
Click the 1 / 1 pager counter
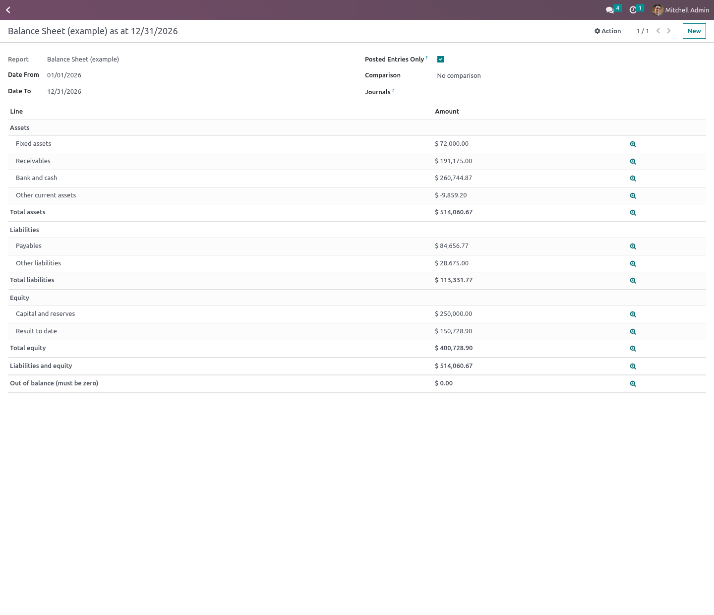[643, 31]
